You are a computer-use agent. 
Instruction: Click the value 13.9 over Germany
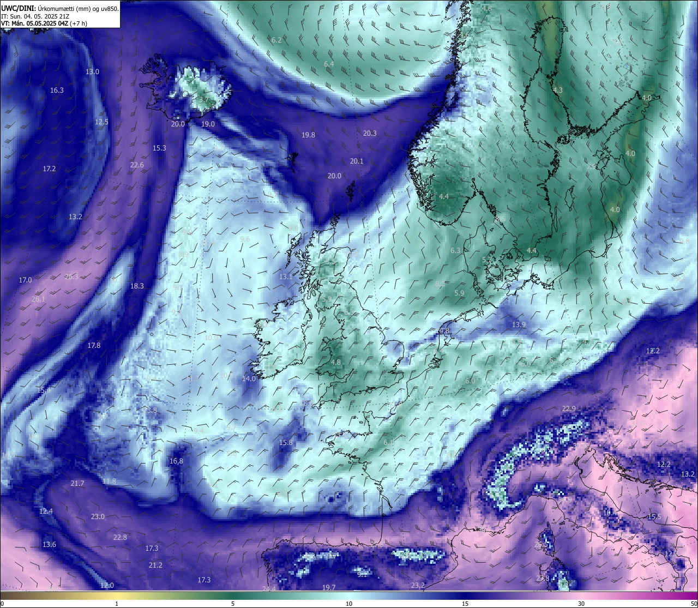coord(519,325)
